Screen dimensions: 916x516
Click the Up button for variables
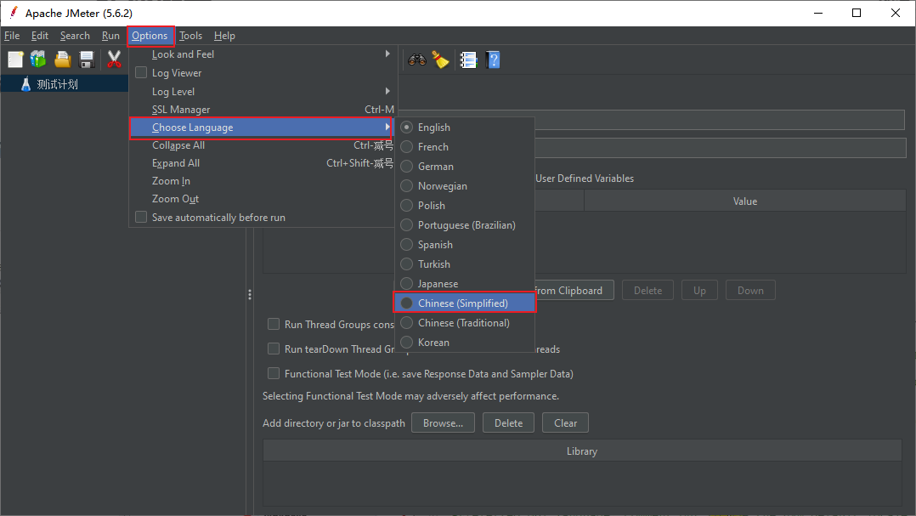(x=700, y=291)
